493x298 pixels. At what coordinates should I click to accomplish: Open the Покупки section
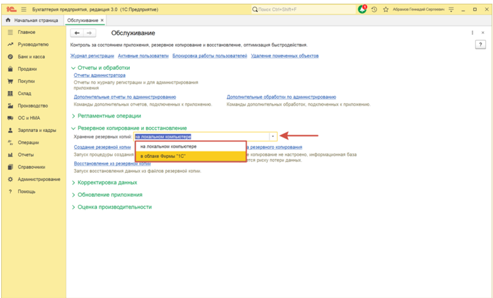[26, 81]
